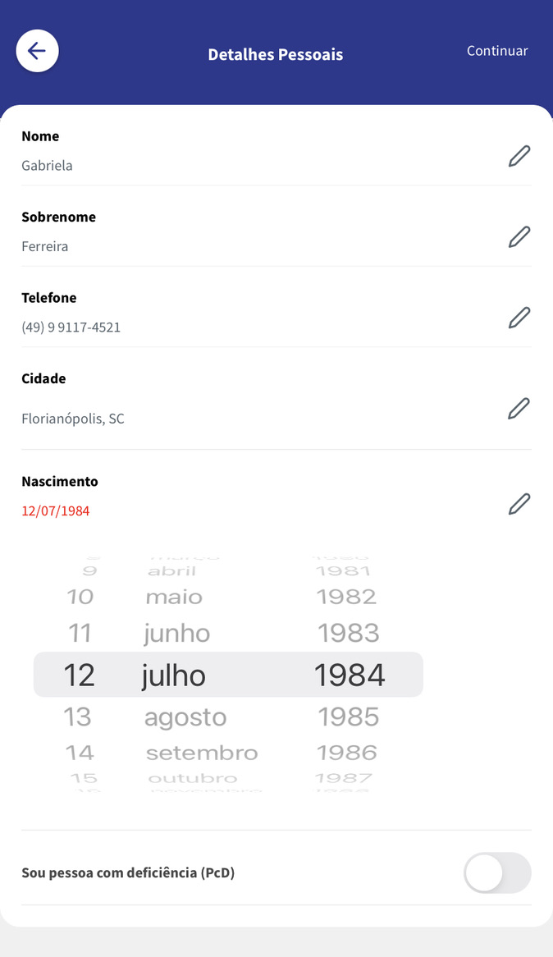Choose junho in the month wheel

[x=177, y=634]
